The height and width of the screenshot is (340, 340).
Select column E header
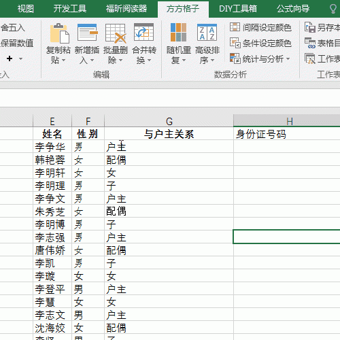[x=52, y=121]
